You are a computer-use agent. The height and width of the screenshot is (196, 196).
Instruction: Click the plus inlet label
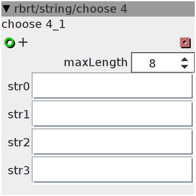23,43
